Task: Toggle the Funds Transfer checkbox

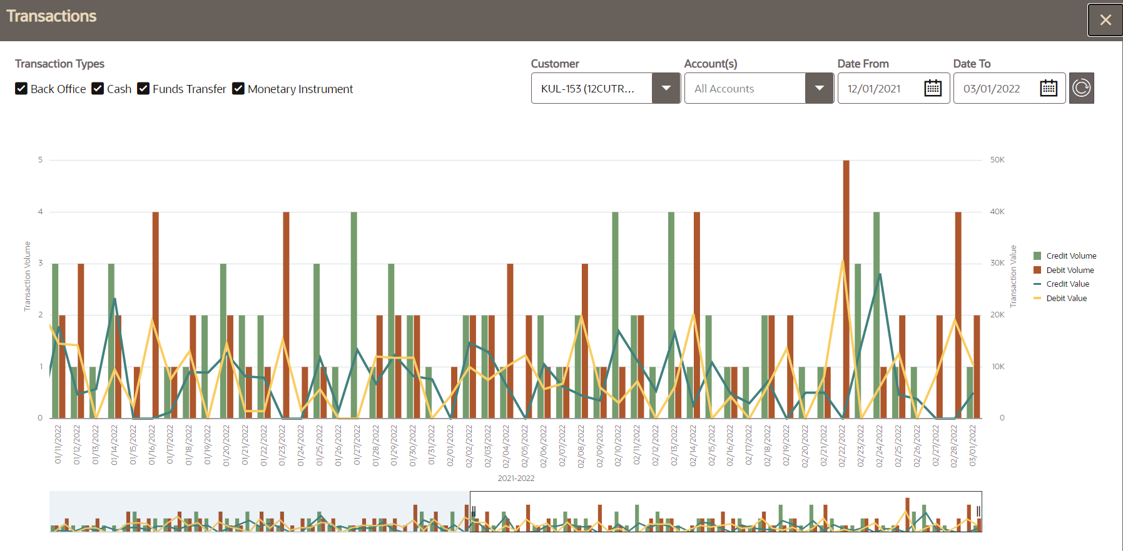Action: 143,89
